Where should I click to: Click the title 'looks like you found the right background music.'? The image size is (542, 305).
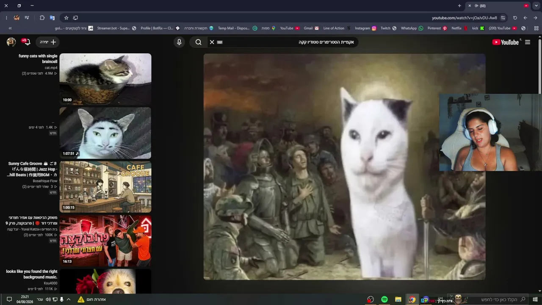pyautogui.click(x=32, y=274)
